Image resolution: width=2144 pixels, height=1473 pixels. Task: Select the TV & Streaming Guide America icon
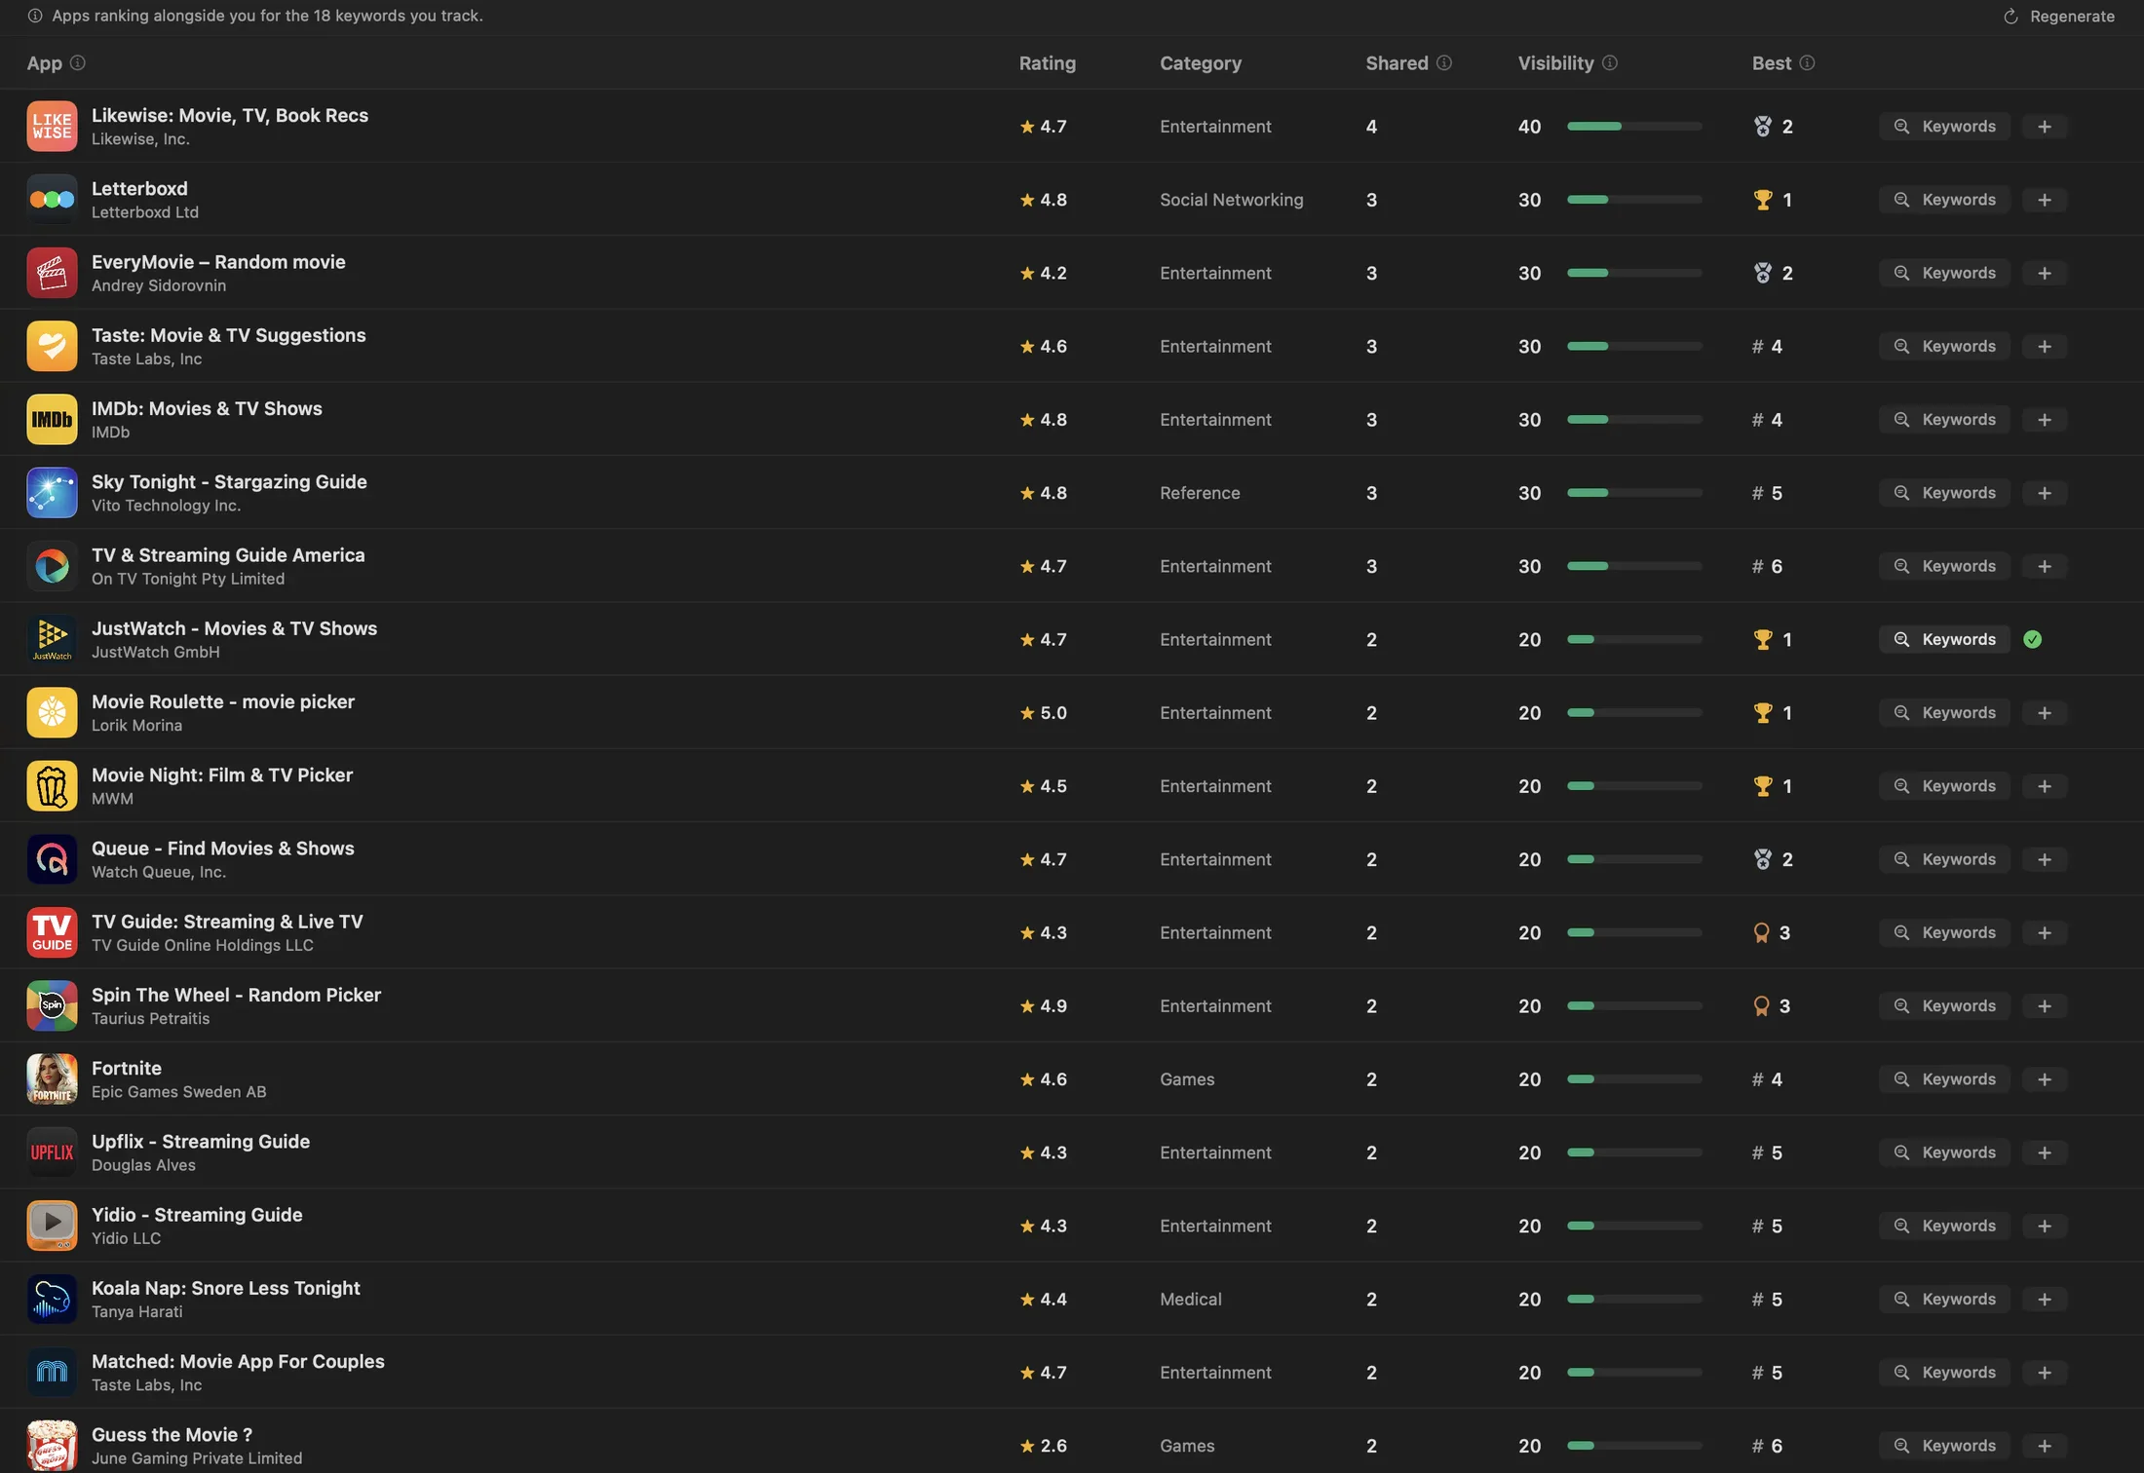(52, 566)
